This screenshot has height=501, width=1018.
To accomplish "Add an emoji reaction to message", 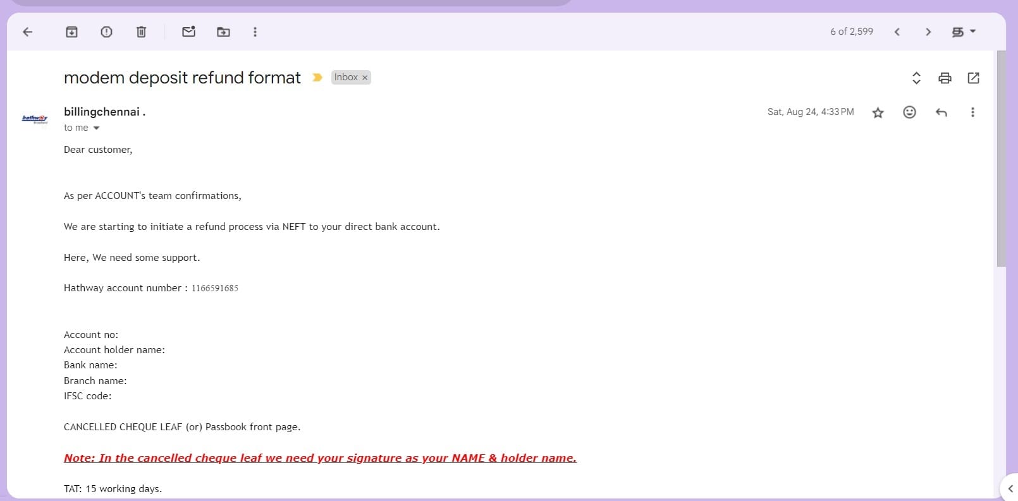I will coord(909,112).
